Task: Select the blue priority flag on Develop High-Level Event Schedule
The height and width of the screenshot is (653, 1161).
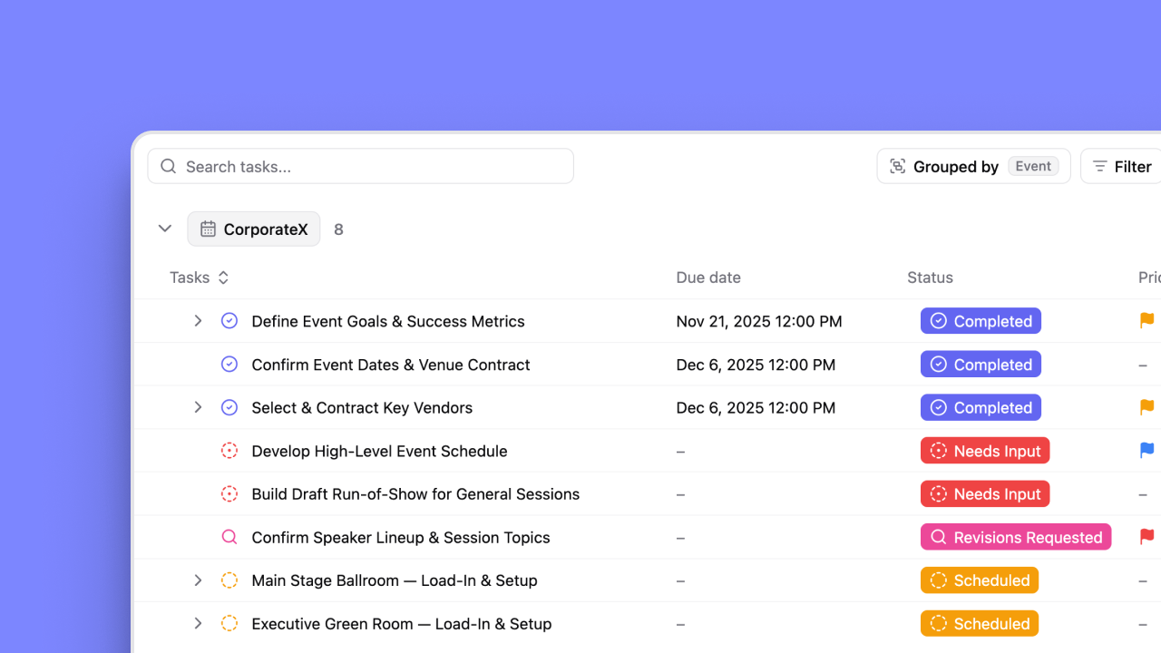Action: point(1146,450)
